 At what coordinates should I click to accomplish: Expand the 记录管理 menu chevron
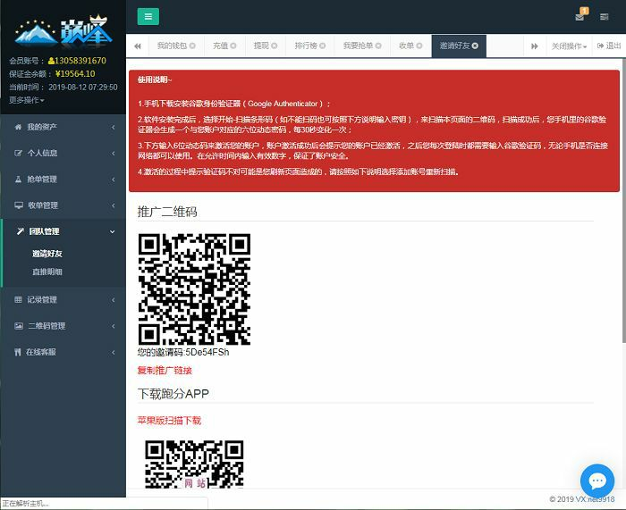(114, 300)
